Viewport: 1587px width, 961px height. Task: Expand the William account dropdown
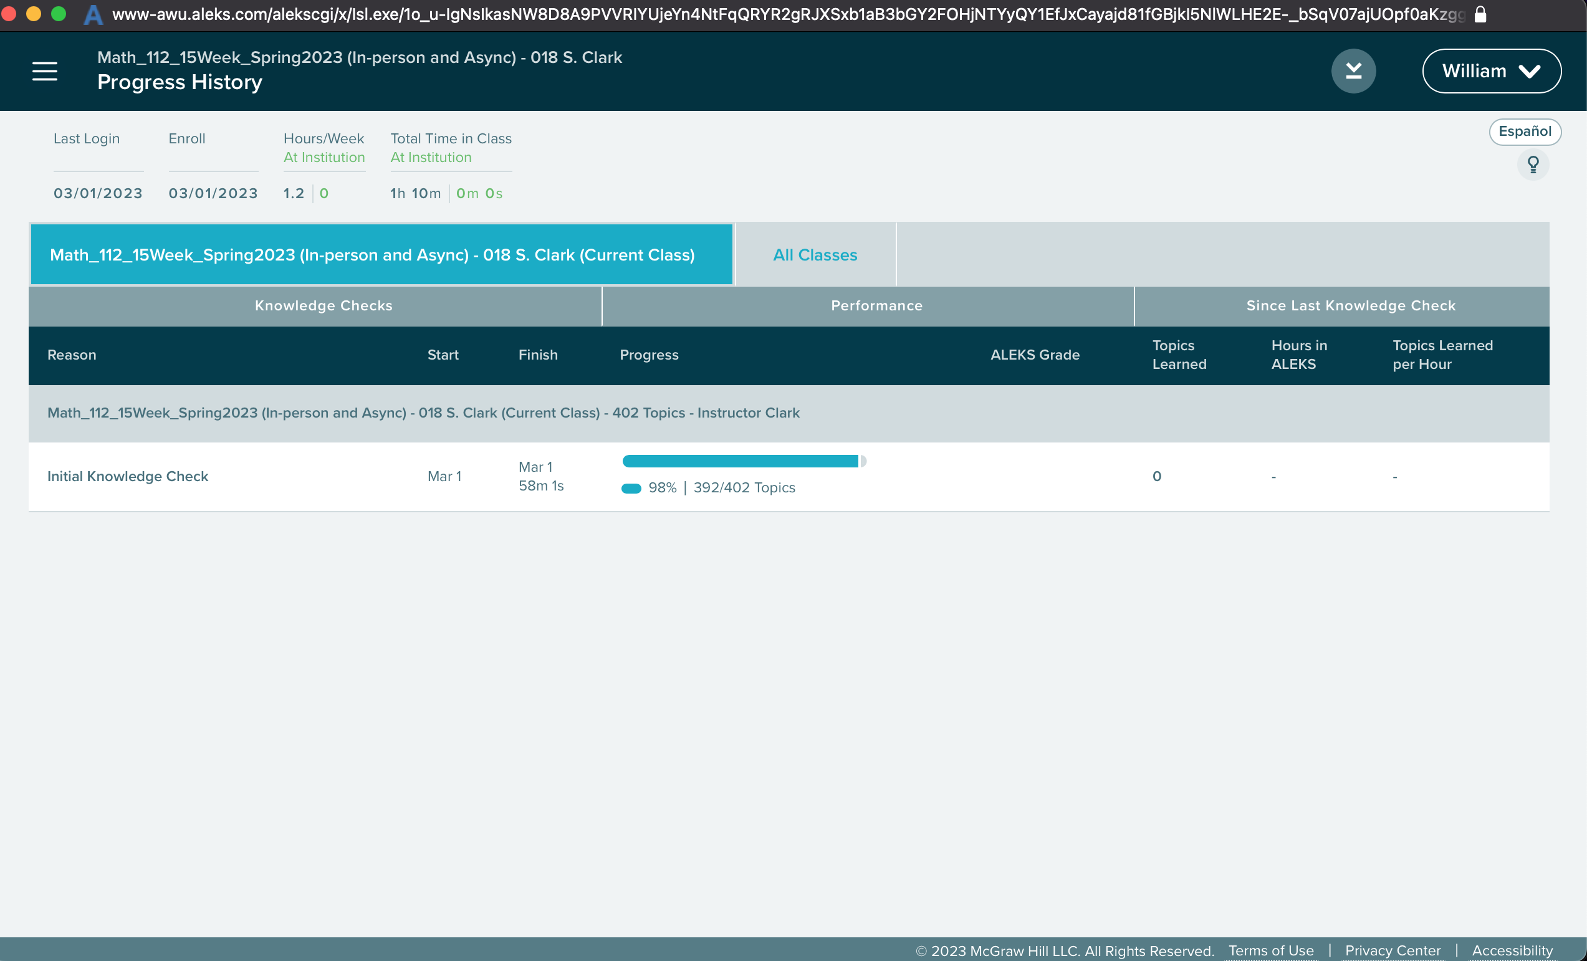[1491, 71]
